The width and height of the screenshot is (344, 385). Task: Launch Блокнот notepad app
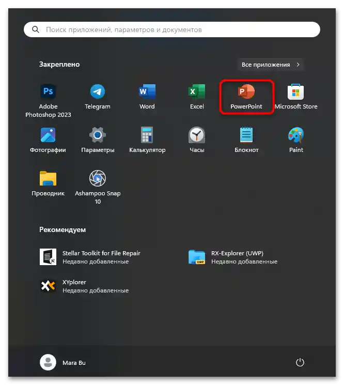246,140
